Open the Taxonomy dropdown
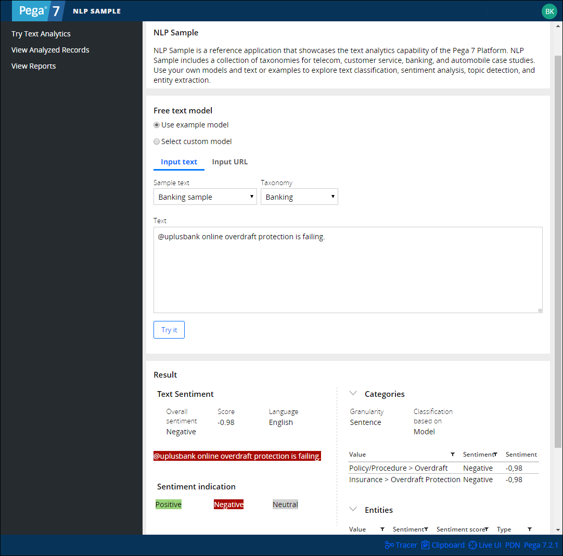563x556 pixels. click(x=299, y=197)
